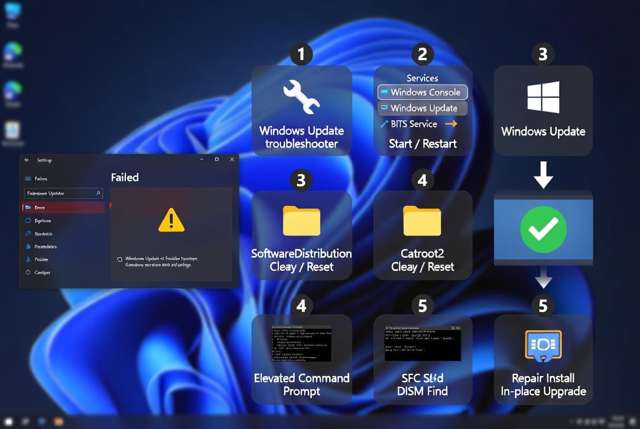Image resolution: width=640 pixels, height=429 pixels.
Task: Click the Elevated Command Prompt label
Action: (x=301, y=385)
